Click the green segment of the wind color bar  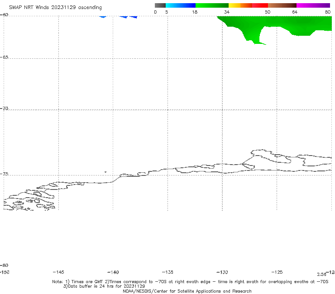pyautogui.click(x=212, y=5)
